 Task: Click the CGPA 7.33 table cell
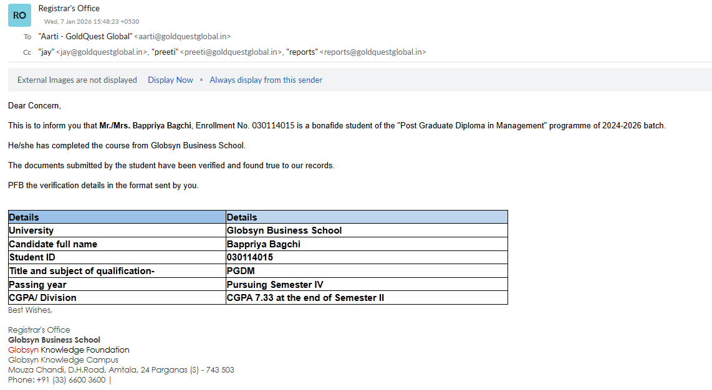305,298
